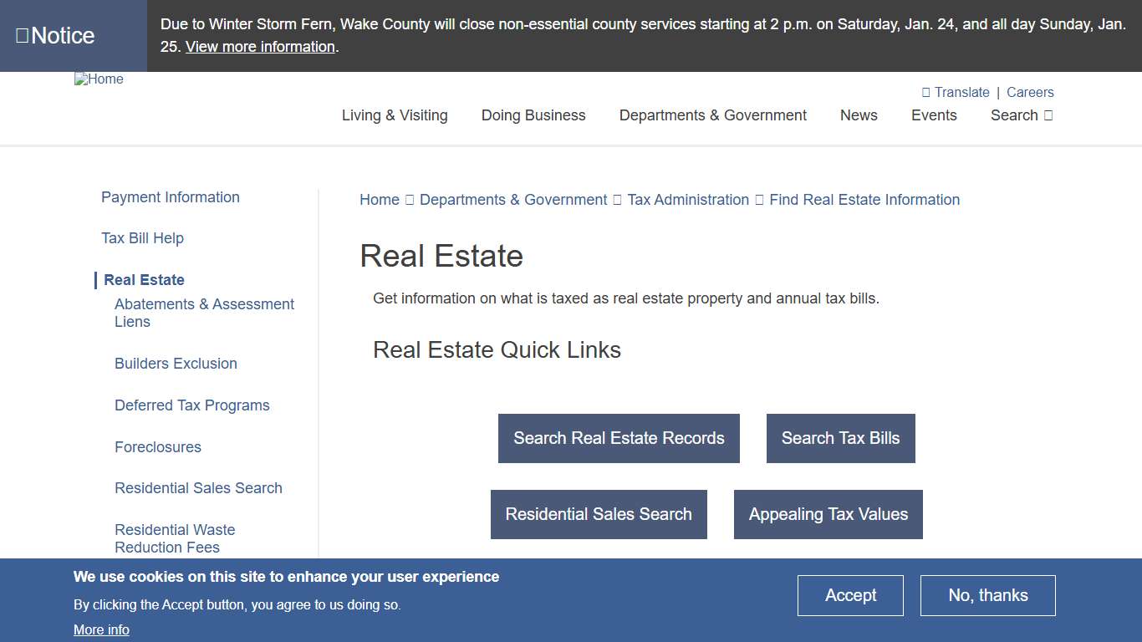
Task: Click the Appealing Tax Values button
Action: tap(828, 514)
